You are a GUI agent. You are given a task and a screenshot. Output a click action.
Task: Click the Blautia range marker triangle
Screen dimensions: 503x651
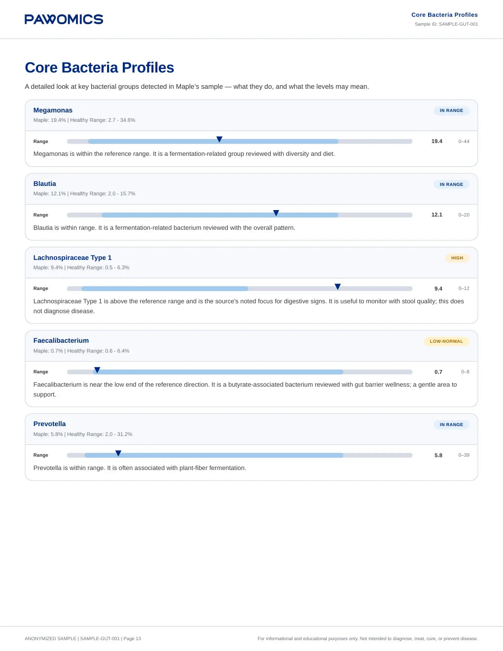[x=276, y=213]
